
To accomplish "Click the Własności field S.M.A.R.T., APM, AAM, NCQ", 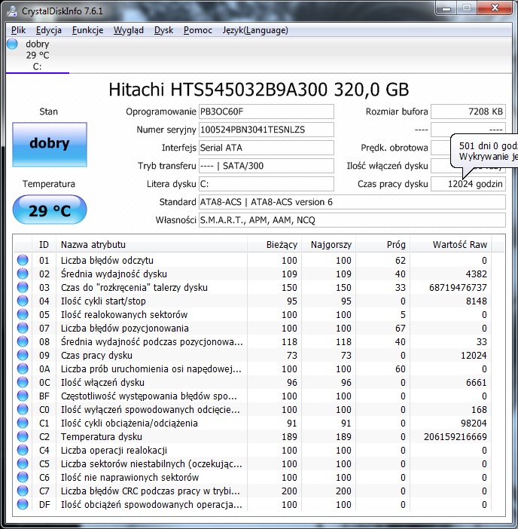I will coord(352,220).
